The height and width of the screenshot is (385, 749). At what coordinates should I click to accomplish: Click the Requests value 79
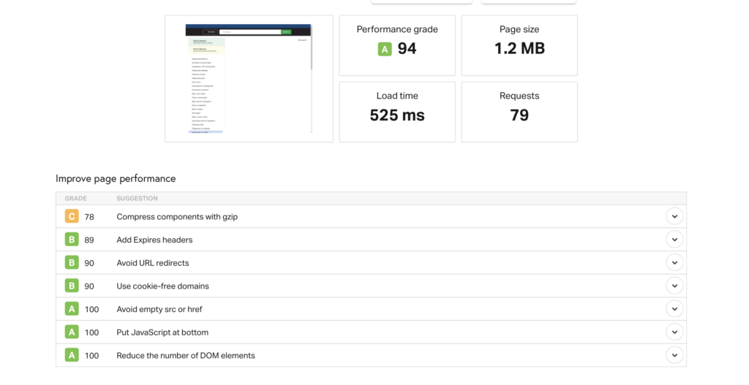point(519,115)
